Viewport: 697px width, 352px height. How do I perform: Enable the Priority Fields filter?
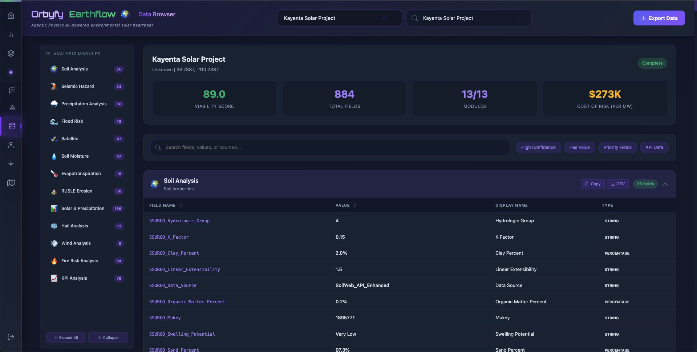coord(617,147)
